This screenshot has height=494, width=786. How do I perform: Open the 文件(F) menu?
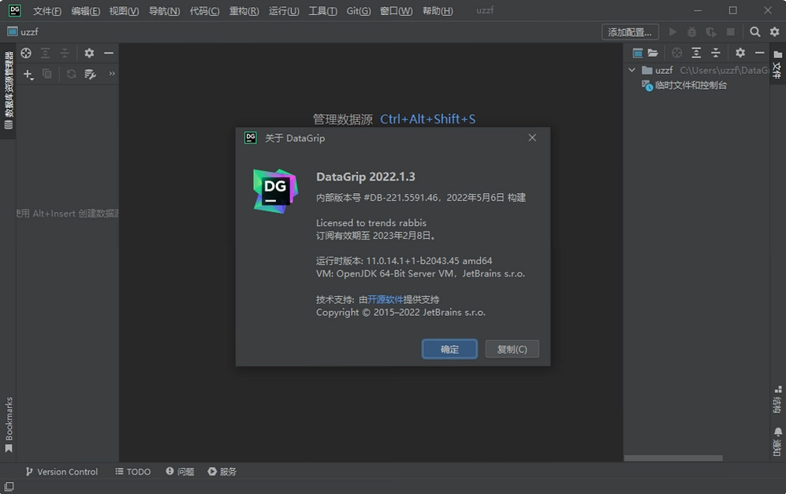pos(47,10)
